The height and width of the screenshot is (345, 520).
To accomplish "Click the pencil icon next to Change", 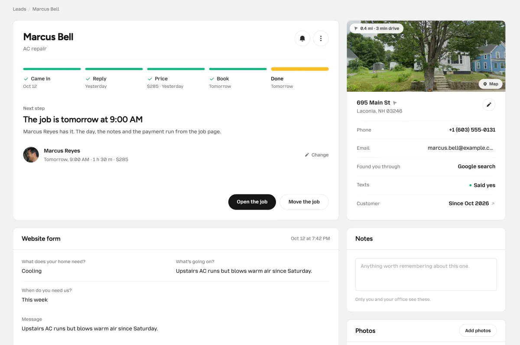I will (307, 155).
